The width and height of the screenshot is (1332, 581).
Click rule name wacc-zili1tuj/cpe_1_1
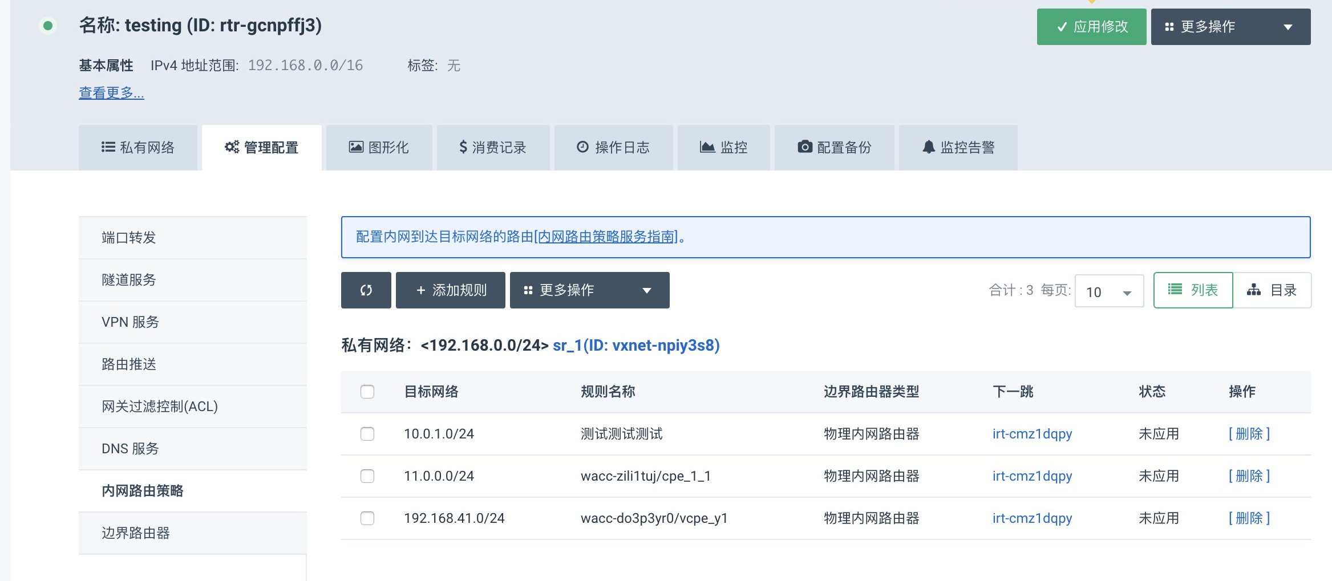pyautogui.click(x=646, y=476)
